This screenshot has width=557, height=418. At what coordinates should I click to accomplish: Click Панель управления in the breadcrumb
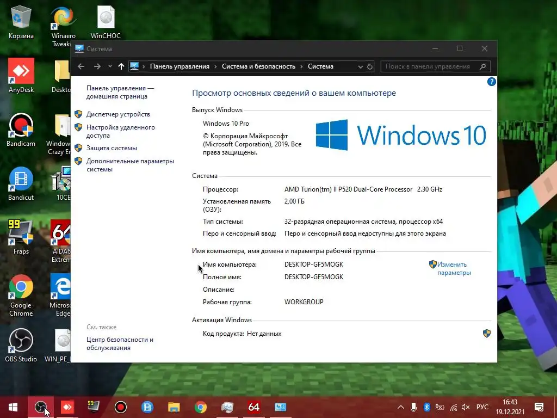click(180, 66)
